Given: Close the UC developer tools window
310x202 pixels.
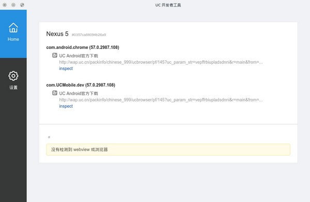Looking at the screenshot, I should pos(5,5).
